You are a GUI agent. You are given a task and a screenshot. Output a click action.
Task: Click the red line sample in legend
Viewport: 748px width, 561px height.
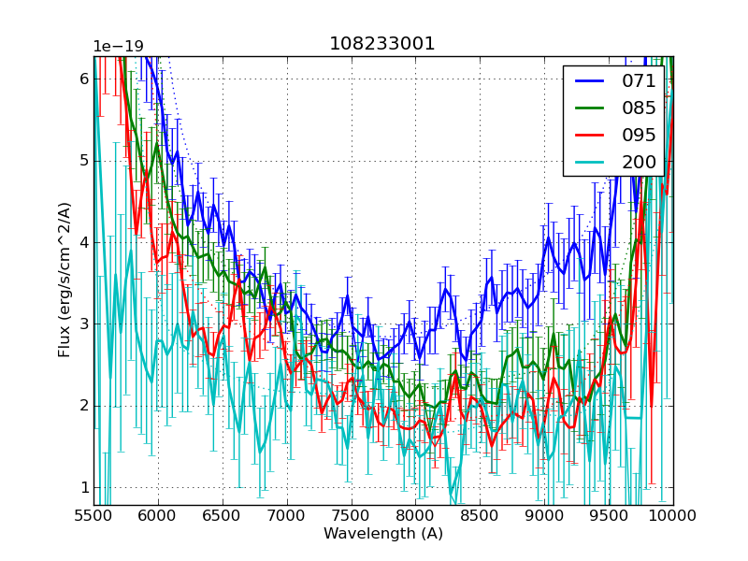tap(589, 136)
